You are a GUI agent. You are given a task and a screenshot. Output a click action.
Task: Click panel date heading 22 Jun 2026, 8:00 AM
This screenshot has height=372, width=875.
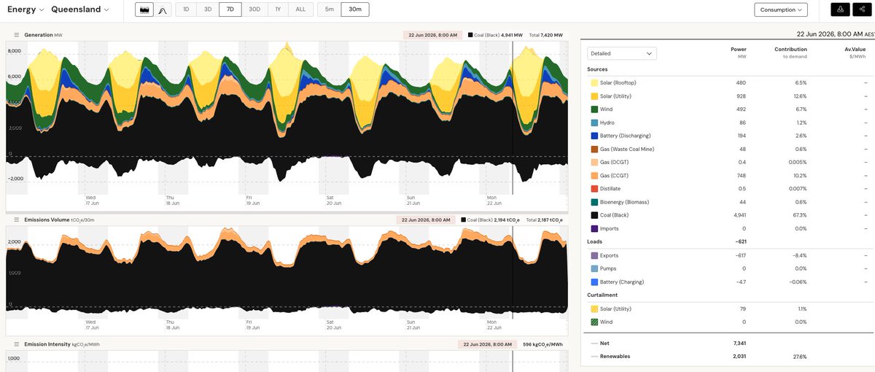[x=830, y=34]
